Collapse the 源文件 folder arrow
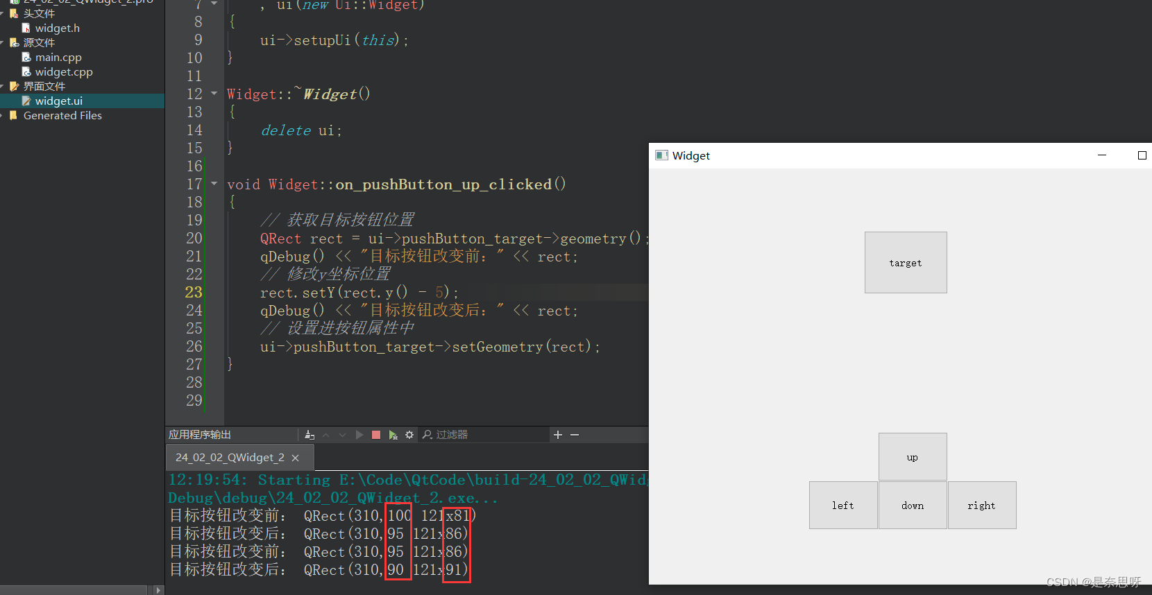 coord(3,43)
